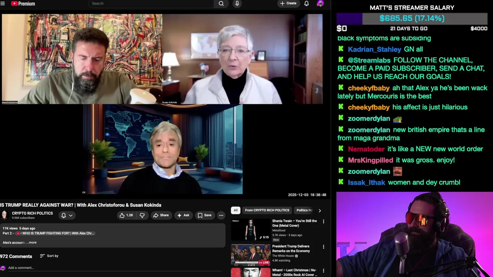Click The White House channel name
This screenshot has height=277, width=493.
tap(283, 256)
